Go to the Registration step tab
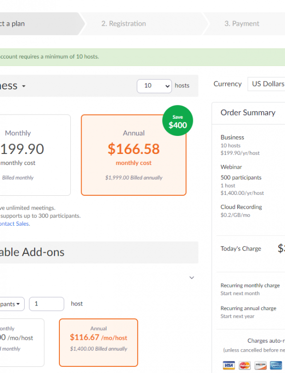 pos(123,24)
